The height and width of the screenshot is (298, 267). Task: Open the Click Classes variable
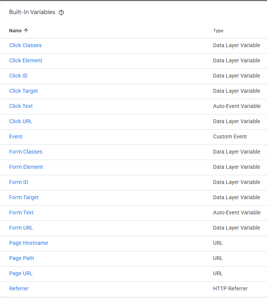(25, 45)
